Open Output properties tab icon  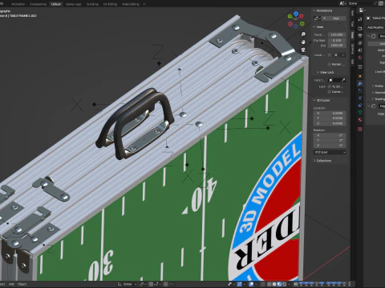(x=360, y=36)
